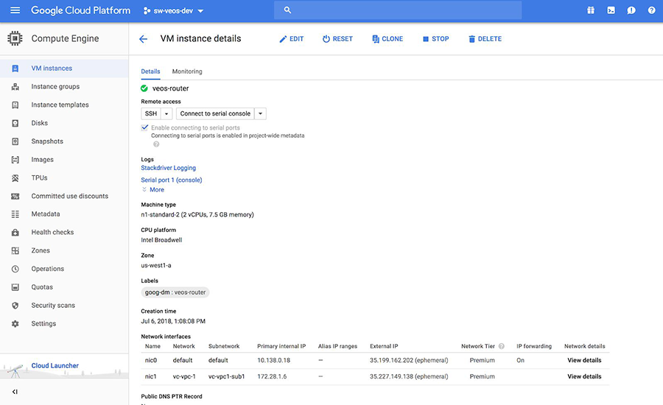Click the CLONE button

pyautogui.click(x=387, y=39)
